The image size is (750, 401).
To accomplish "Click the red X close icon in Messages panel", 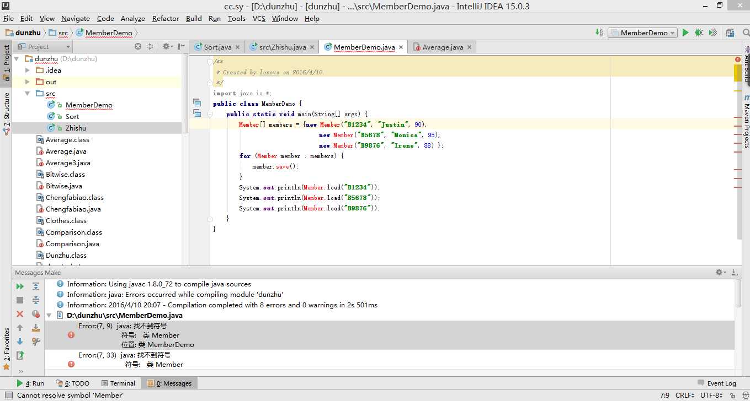I will pos(20,314).
